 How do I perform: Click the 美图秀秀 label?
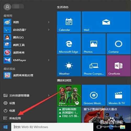19,53
